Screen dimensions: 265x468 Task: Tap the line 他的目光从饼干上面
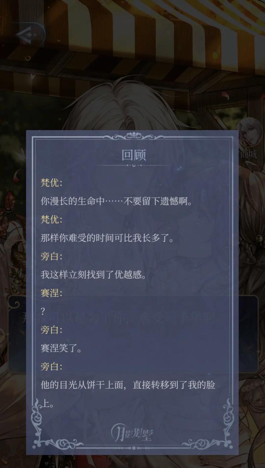128,394
